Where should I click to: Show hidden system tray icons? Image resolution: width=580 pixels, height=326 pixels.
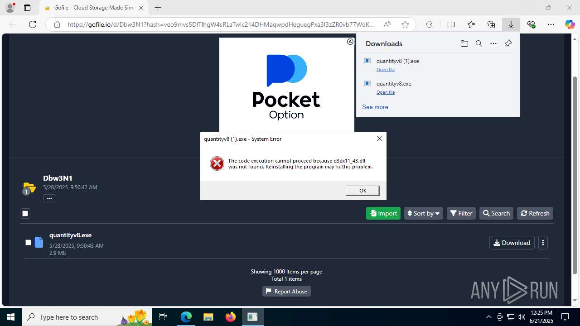pyautogui.click(x=488, y=317)
